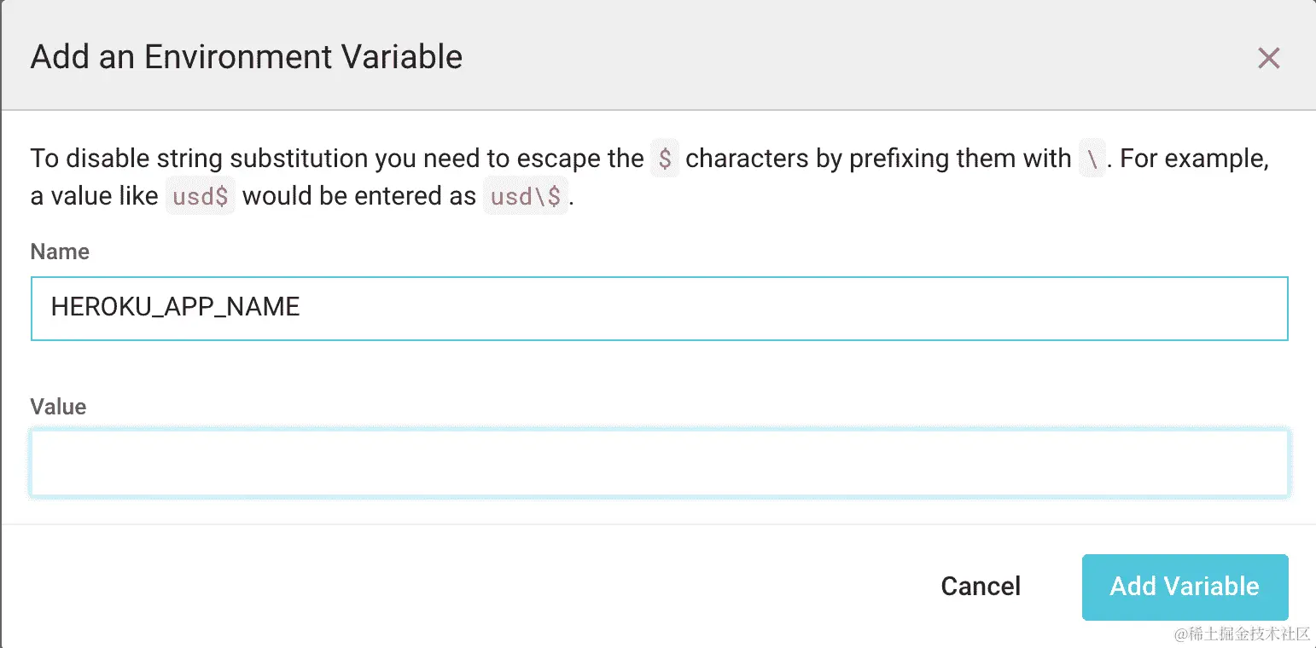The image size is (1316, 648).
Task: Focus the empty Value input field
Action: point(658,463)
